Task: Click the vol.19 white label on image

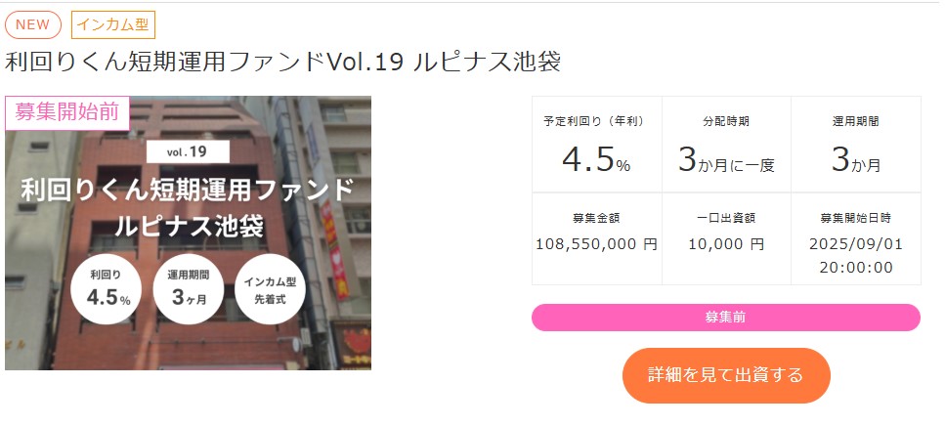Action: point(188,151)
